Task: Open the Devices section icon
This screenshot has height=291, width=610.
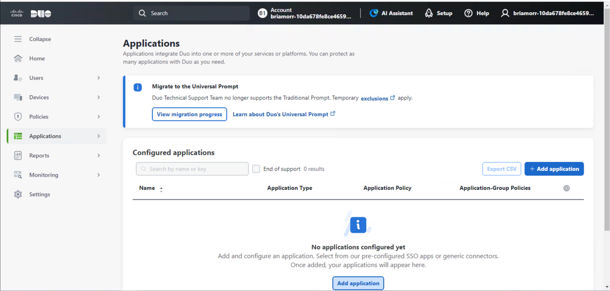Action: pyautogui.click(x=17, y=97)
